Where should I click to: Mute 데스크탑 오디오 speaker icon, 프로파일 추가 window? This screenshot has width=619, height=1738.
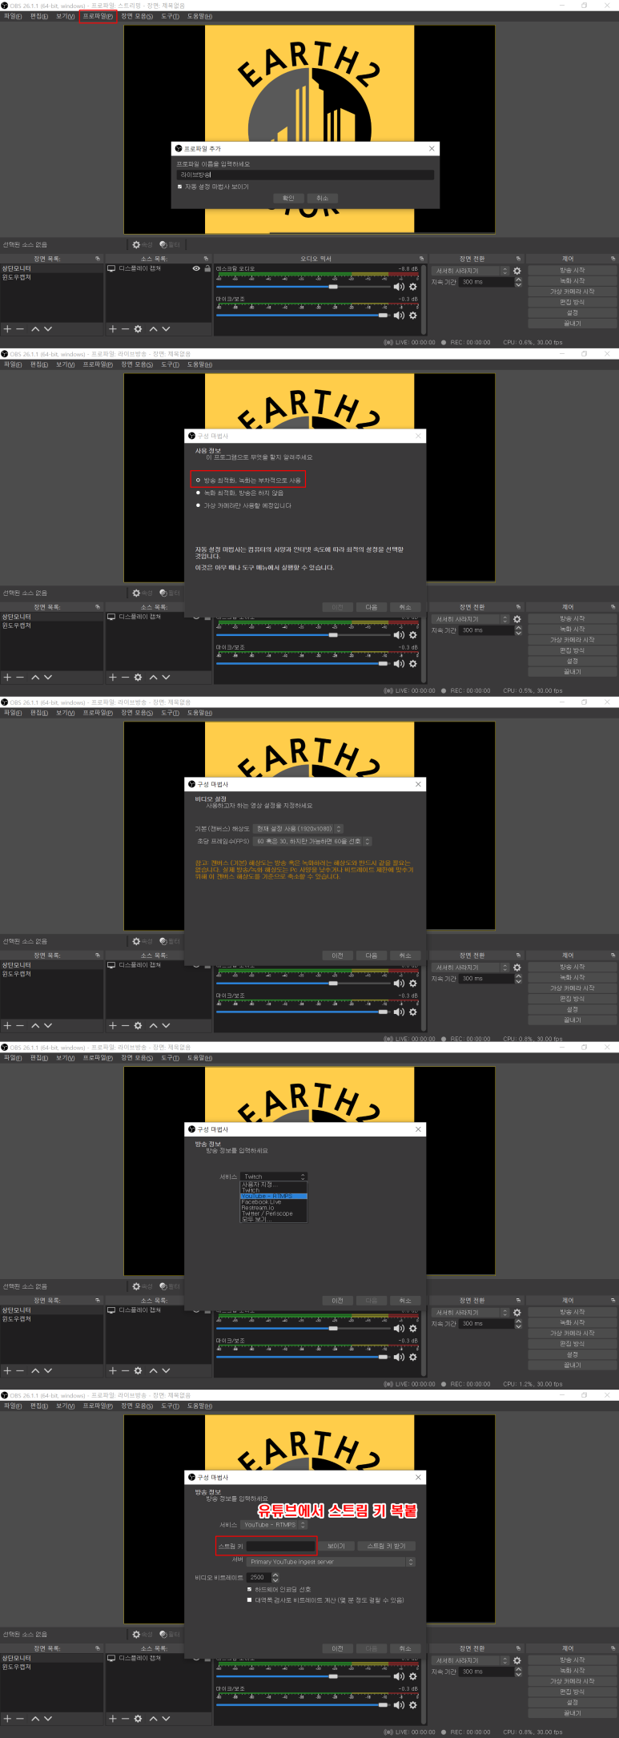[398, 286]
